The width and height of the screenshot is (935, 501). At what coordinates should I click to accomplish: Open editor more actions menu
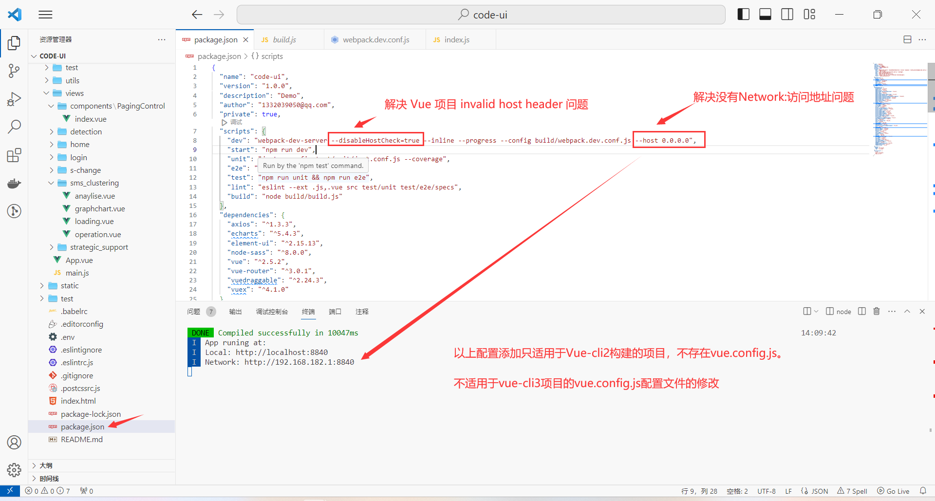(922, 39)
